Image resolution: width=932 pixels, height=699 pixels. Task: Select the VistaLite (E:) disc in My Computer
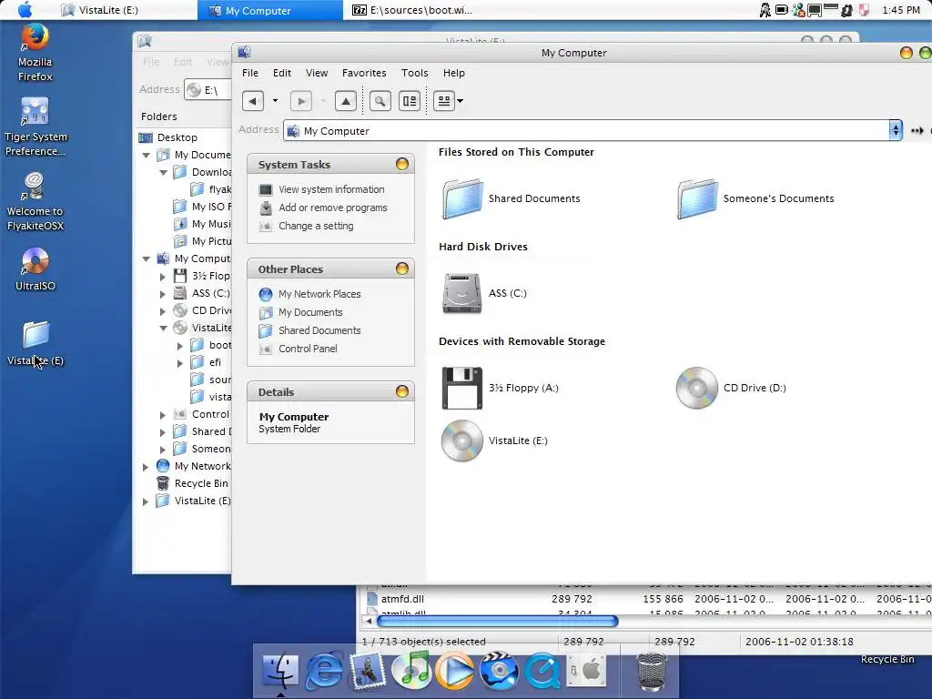[x=462, y=441]
